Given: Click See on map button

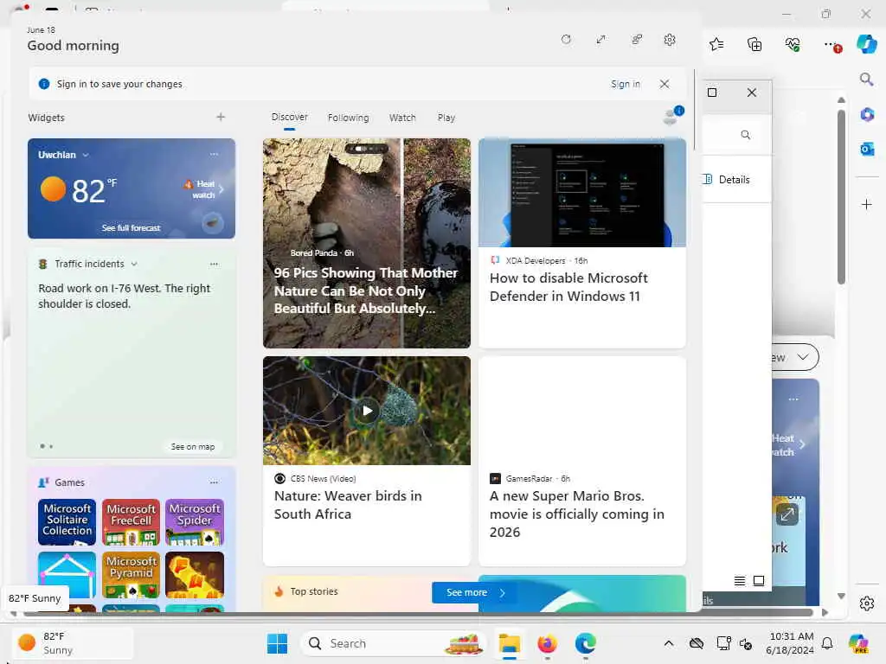Looking at the screenshot, I should point(193,446).
